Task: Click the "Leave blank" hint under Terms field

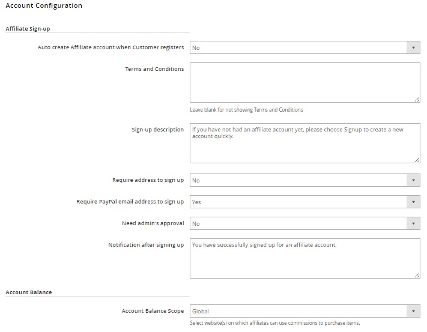Action: pyautogui.click(x=246, y=110)
